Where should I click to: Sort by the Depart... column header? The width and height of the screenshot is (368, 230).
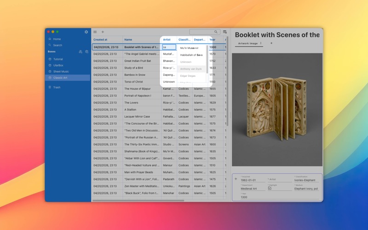(x=200, y=40)
